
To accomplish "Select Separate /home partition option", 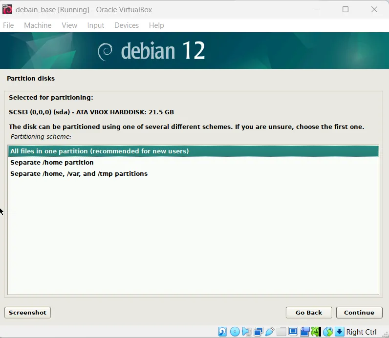I will pyautogui.click(x=193, y=163).
